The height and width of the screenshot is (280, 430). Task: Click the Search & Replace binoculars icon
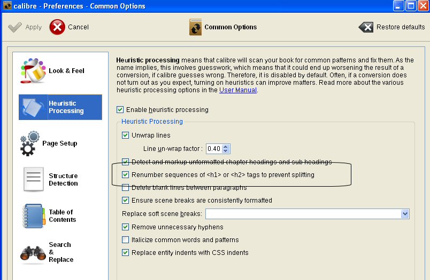[33, 253]
